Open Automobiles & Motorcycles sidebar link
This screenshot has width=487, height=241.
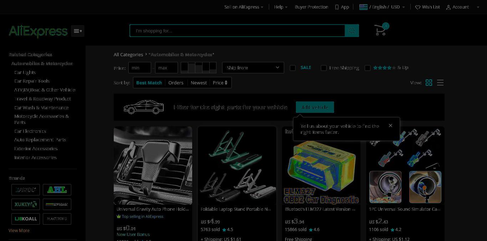(x=42, y=63)
